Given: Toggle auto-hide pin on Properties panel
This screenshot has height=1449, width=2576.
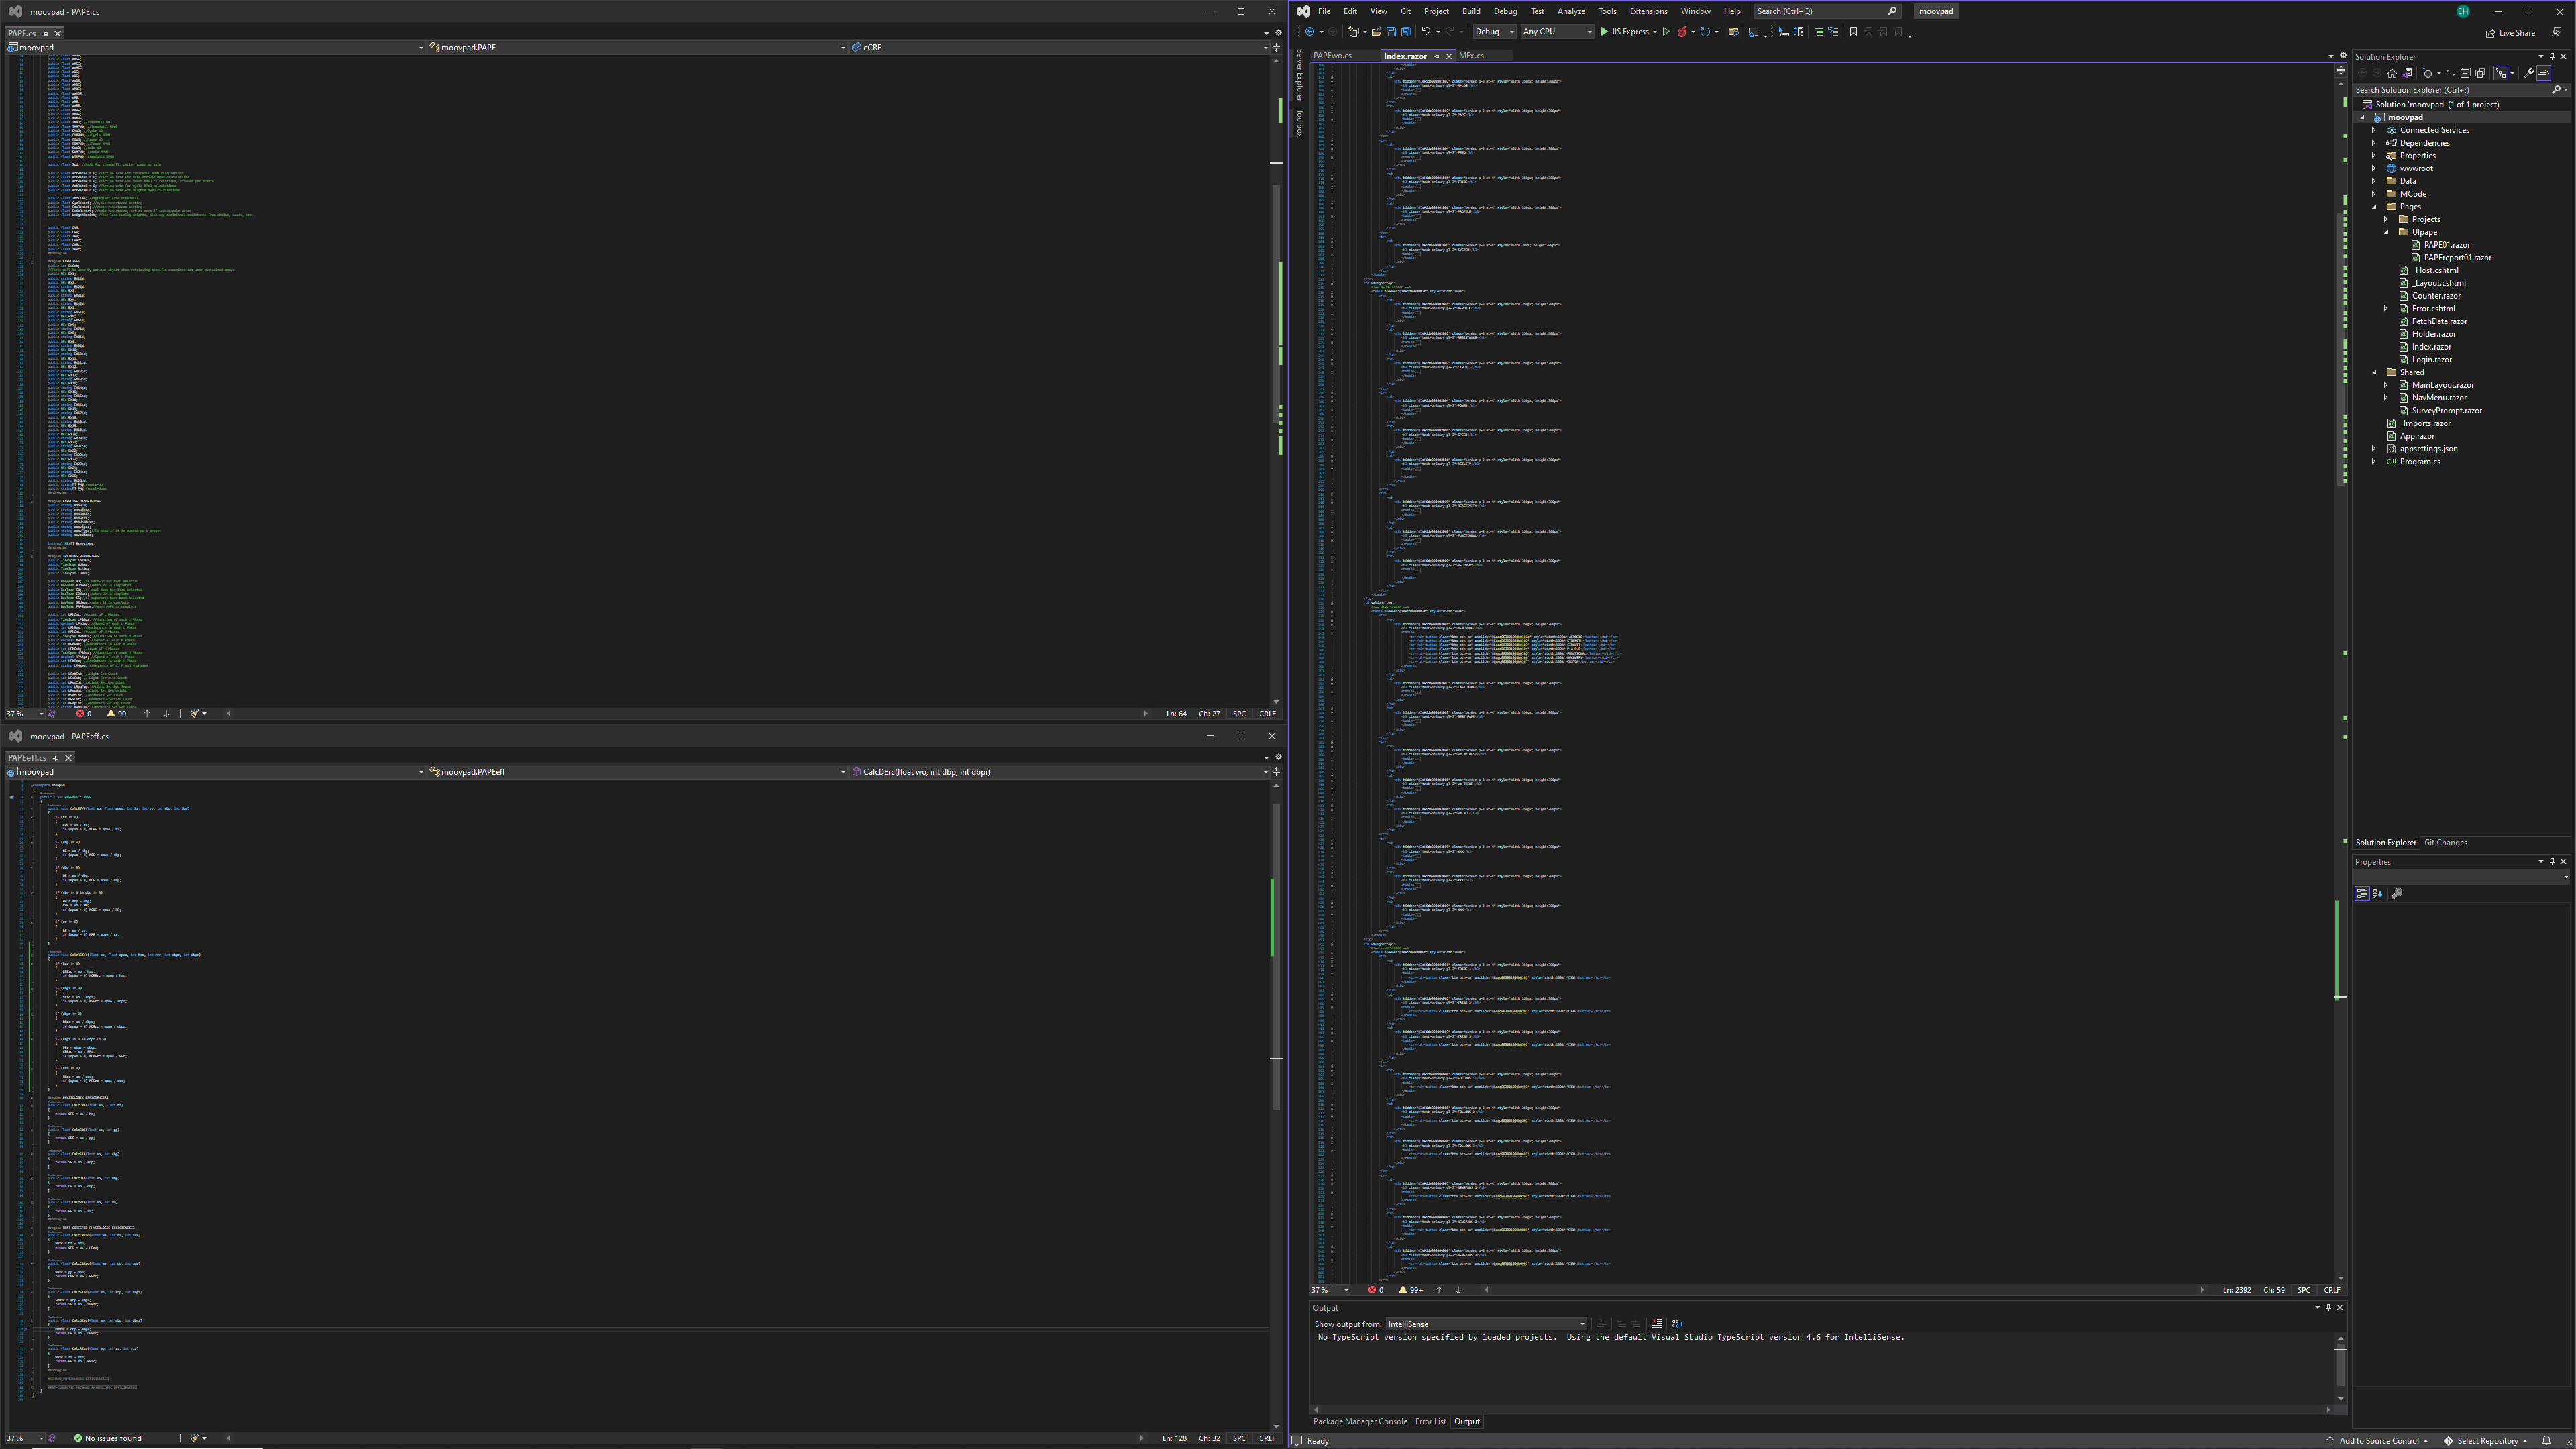Looking at the screenshot, I should click(2552, 862).
